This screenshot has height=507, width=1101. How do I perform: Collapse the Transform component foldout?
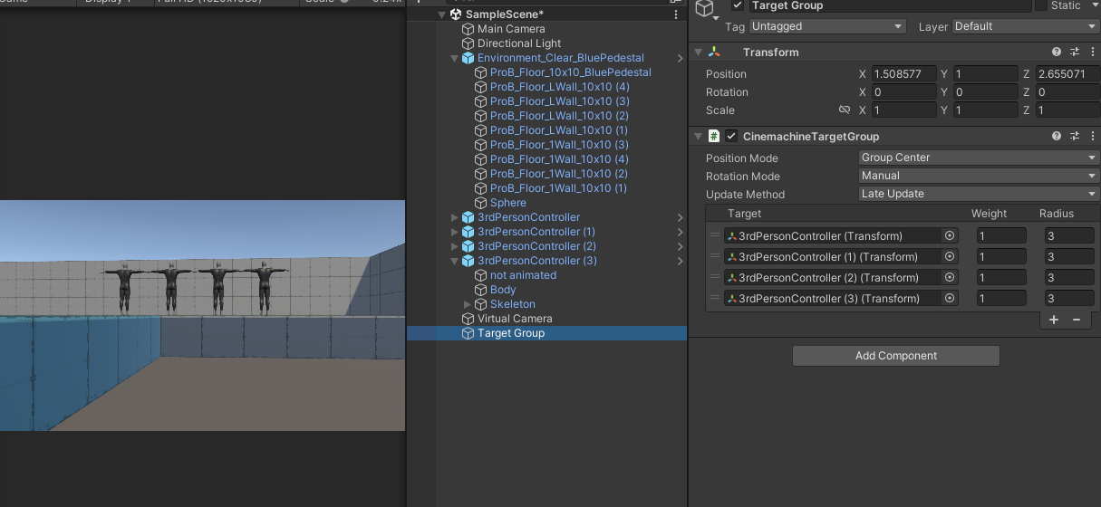pos(698,53)
